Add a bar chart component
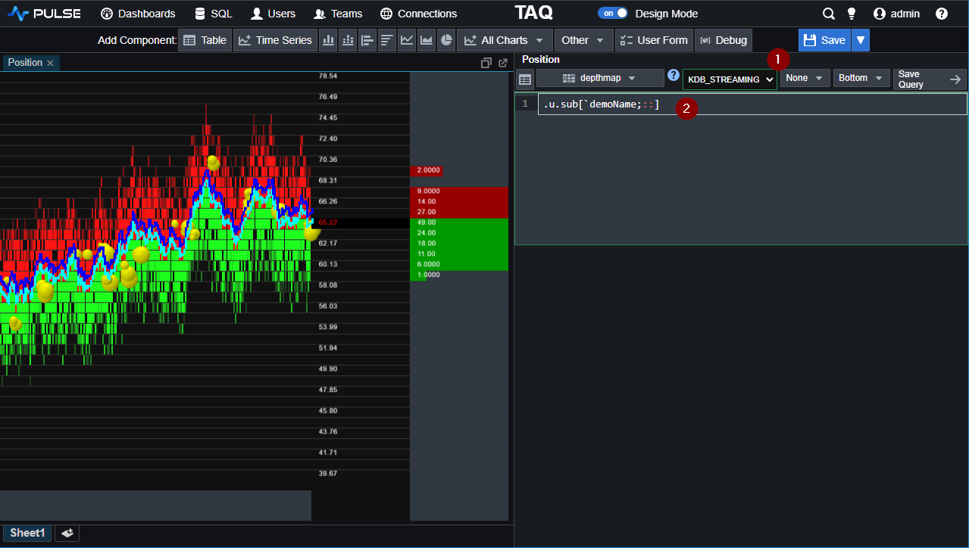969x548 pixels. coord(328,39)
